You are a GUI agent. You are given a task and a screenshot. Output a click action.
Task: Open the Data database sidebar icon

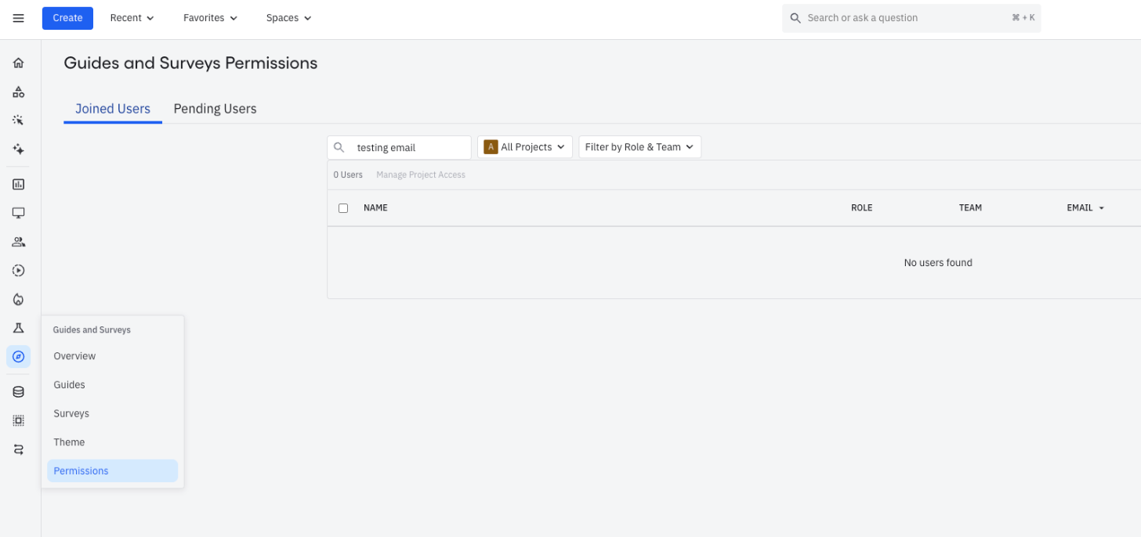point(19,392)
